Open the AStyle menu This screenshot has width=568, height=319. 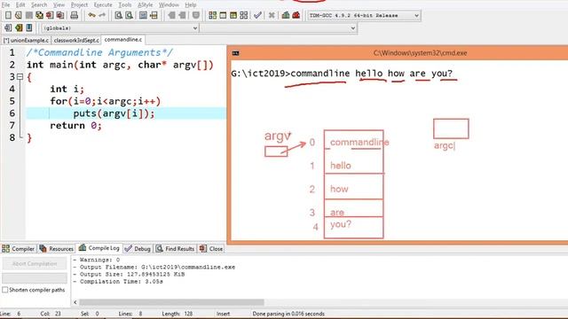coord(145,4)
